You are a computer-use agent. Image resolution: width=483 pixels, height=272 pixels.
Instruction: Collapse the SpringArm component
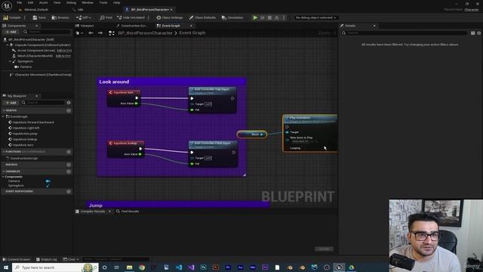10,61
